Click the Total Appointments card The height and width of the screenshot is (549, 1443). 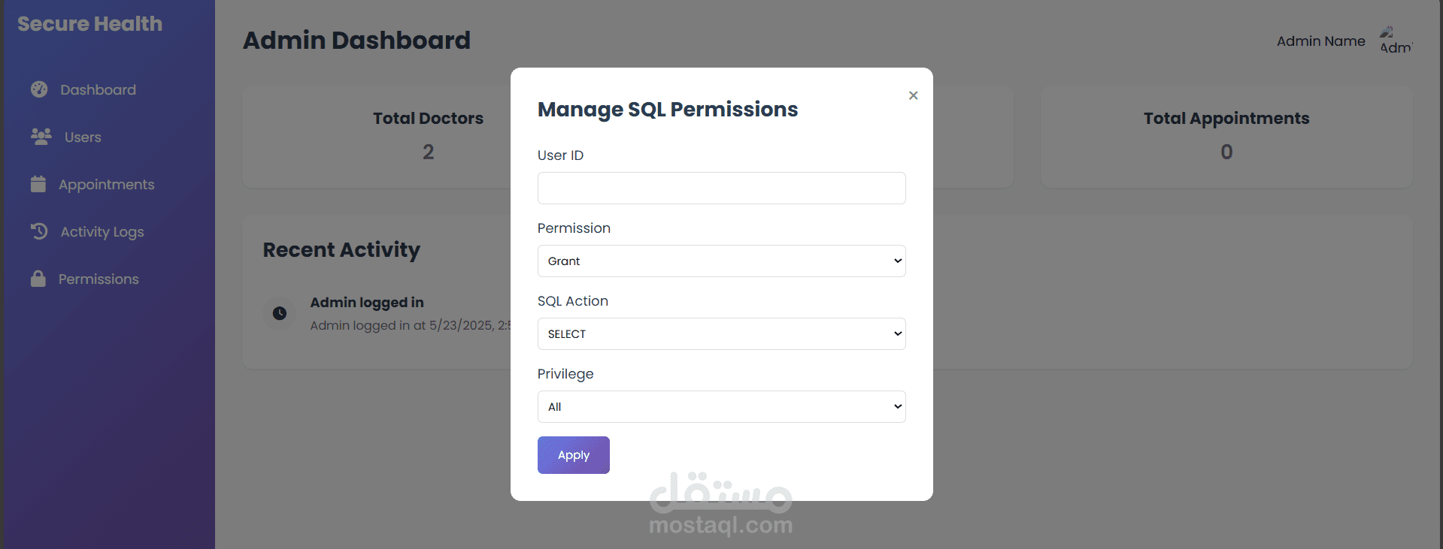[1226, 136]
